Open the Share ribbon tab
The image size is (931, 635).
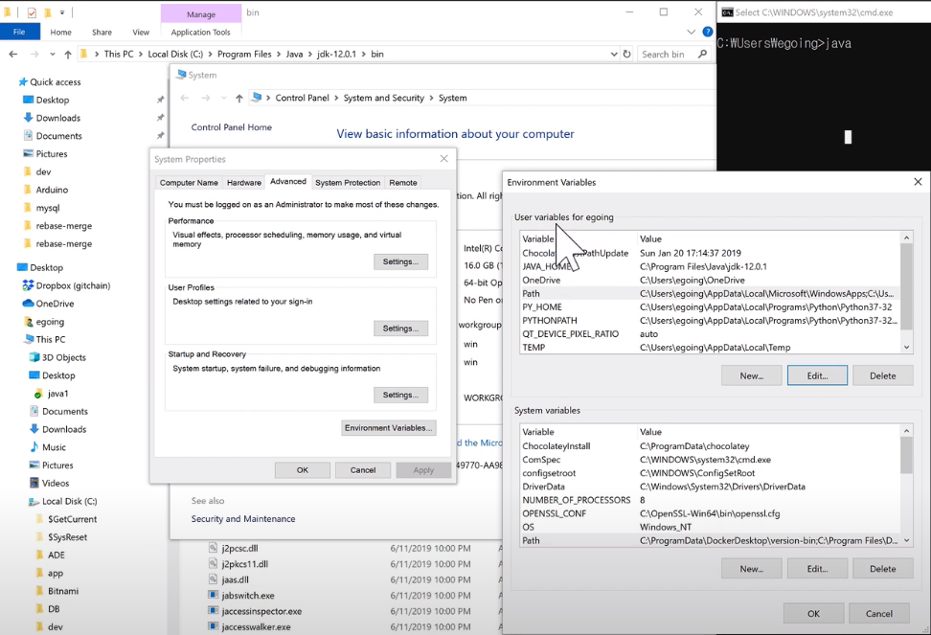click(102, 32)
